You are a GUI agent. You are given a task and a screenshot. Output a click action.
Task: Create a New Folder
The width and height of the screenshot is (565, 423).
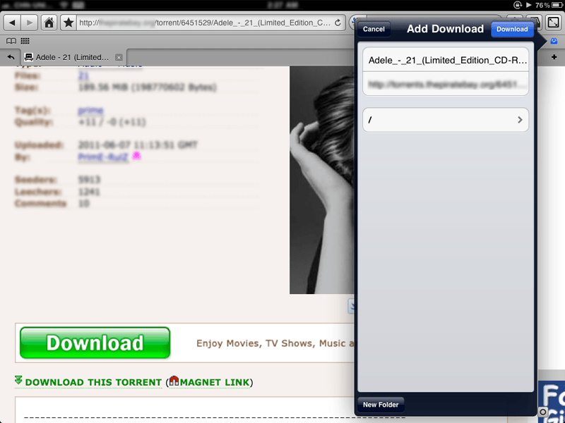coord(381,405)
